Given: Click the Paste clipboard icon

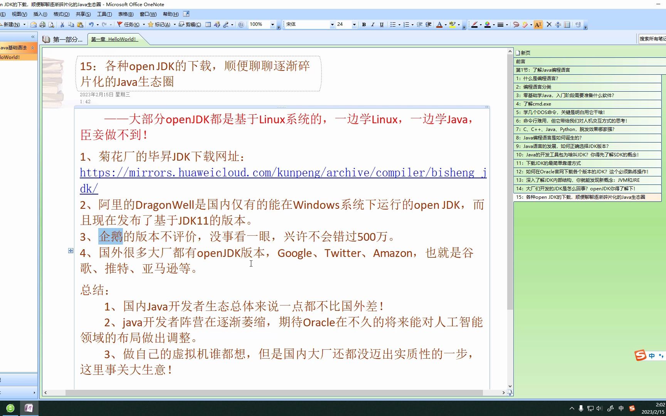Looking at the screenshot, I should (80, 25).
